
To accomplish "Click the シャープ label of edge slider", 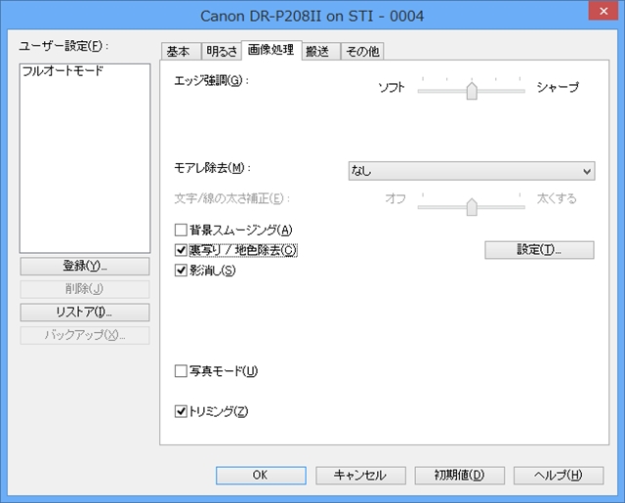I will 558,87.
